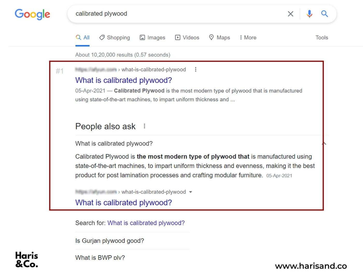Collapse the 'What is calibrated plywood?' answer
This screenshot has width=363, height=280.
pos(324,144)
